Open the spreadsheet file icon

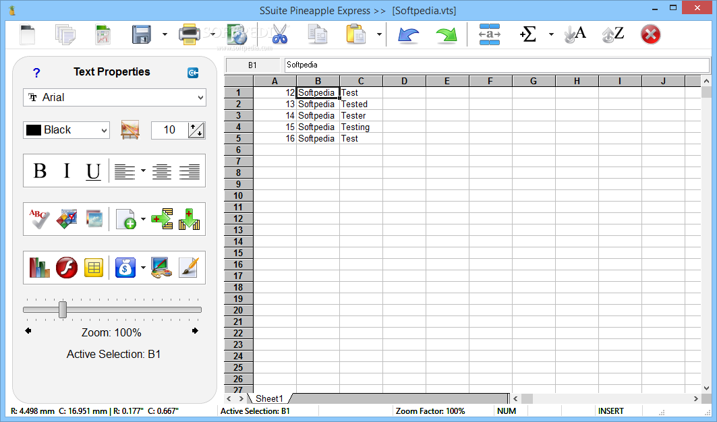[x=103, y=34]
